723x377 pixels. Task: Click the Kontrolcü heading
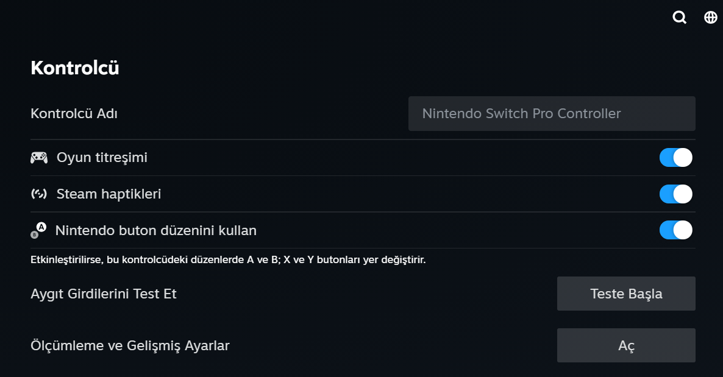(75, 68)
